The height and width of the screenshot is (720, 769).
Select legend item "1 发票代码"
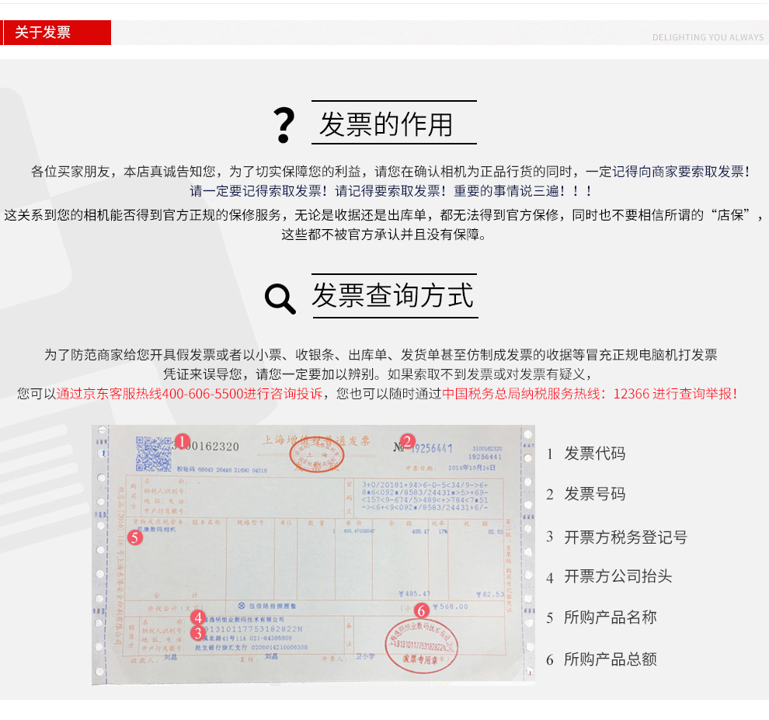[x=586, y=454]
